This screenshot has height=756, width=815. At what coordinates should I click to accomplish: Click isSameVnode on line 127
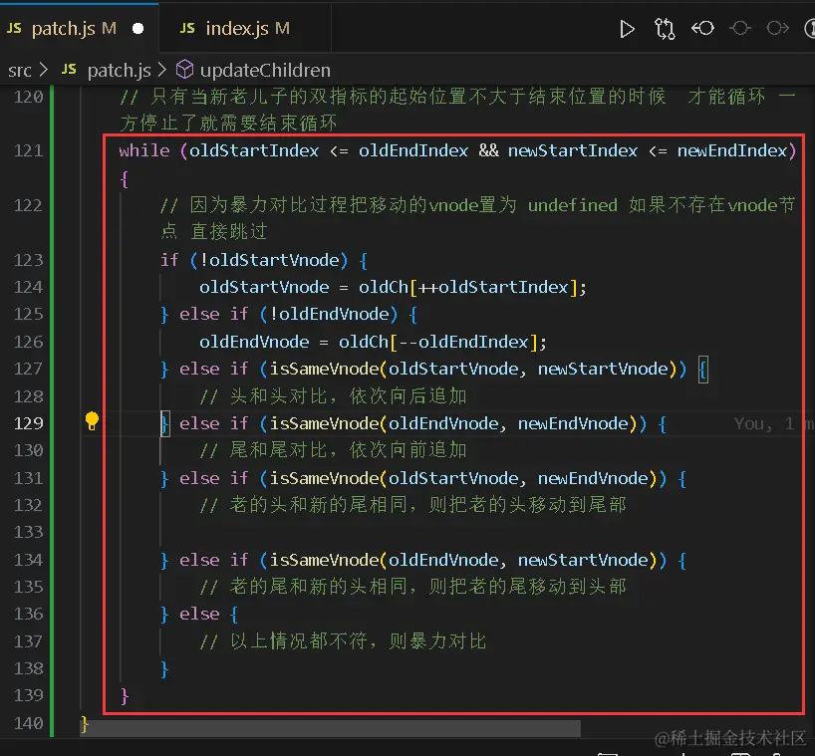pos(325,369)
